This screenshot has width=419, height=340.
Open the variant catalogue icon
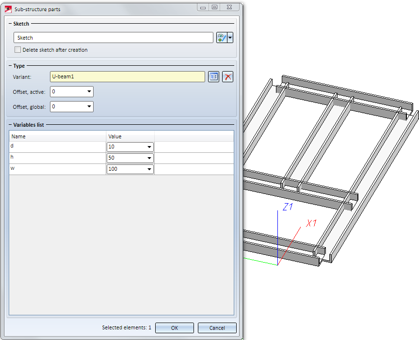(x=213, y=77)
